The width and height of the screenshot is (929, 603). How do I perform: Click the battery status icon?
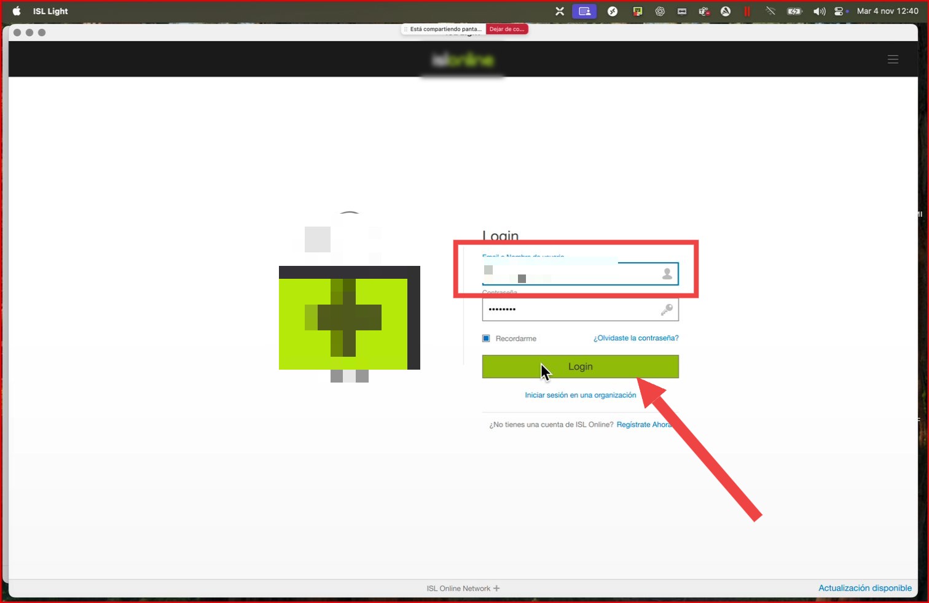coord(794,11)
